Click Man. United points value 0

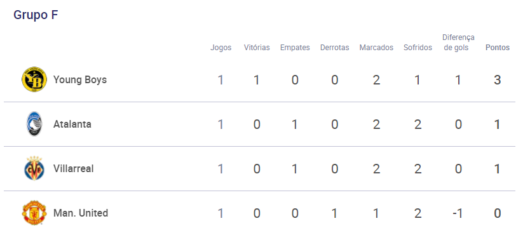pyautogui.click(x=497, y=213)
